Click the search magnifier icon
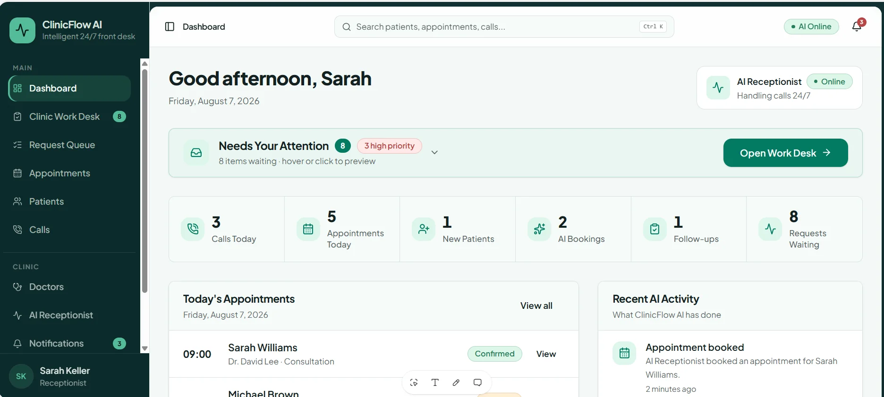This screenshot has width=884, height=397. point(347,27)
